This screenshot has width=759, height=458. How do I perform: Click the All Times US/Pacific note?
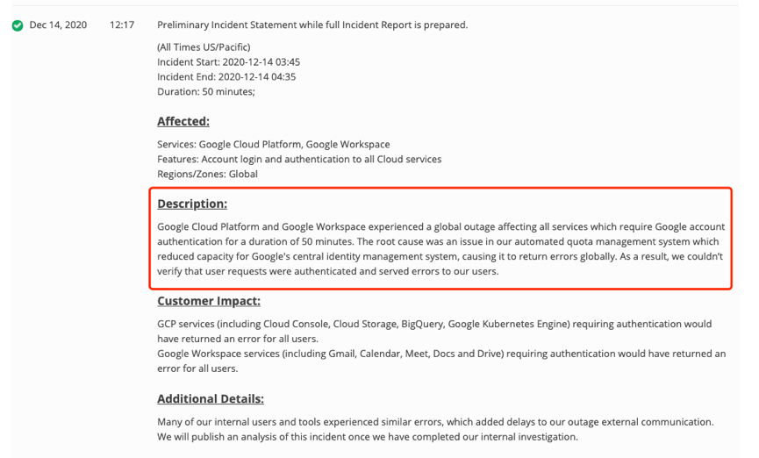click(204, 47)
